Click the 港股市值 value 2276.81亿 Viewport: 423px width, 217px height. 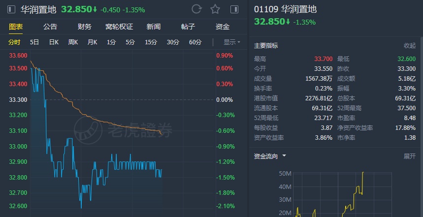coord(319,98)
